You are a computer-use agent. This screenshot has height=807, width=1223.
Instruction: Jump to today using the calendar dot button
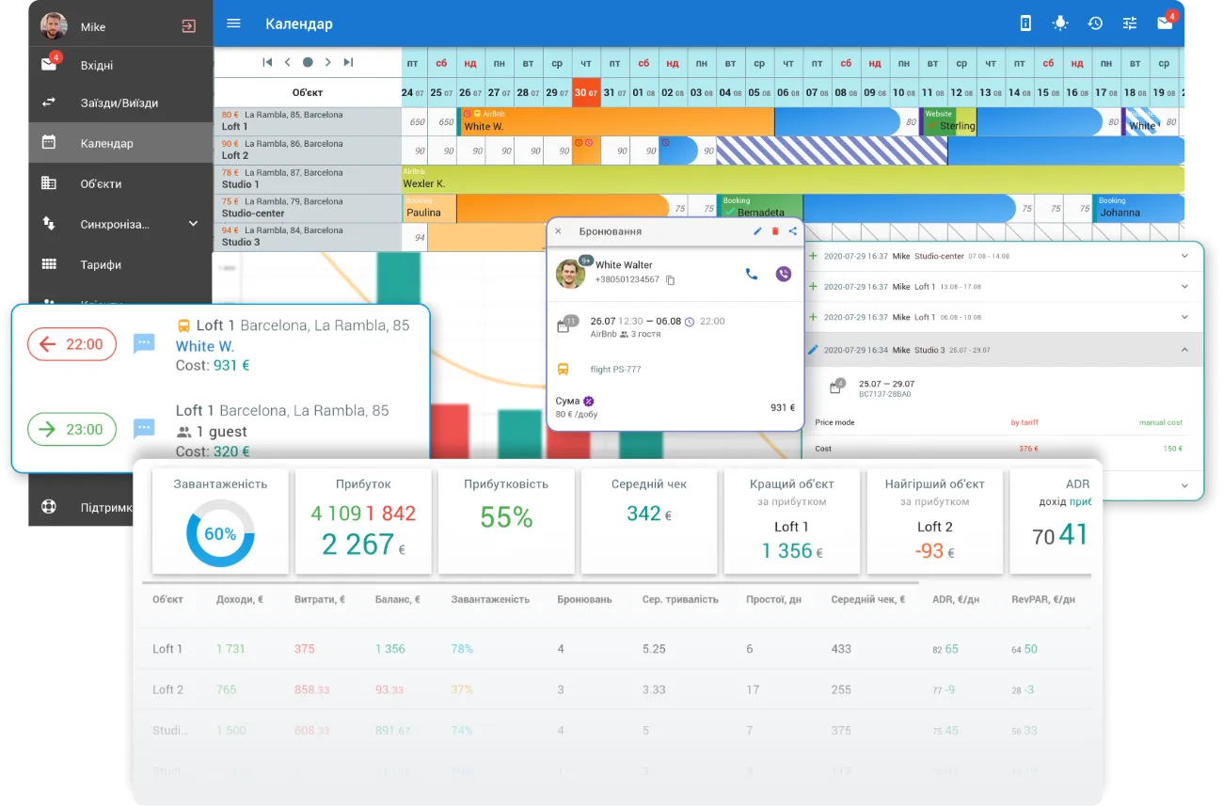click(308, 62)
